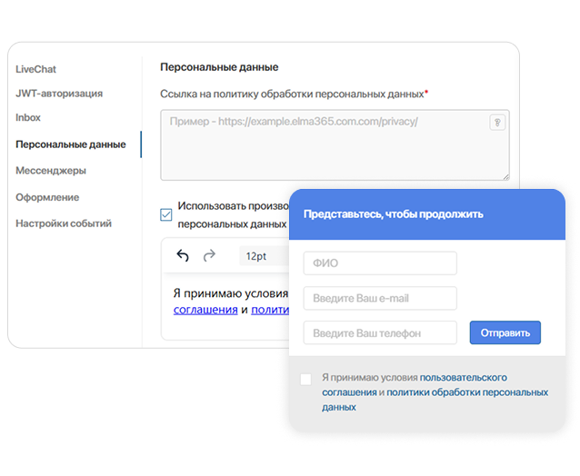580x476 pixels.
Task: Open политики обработки персональных данных link
Action: pyautogui.click(x=467, y=392)
